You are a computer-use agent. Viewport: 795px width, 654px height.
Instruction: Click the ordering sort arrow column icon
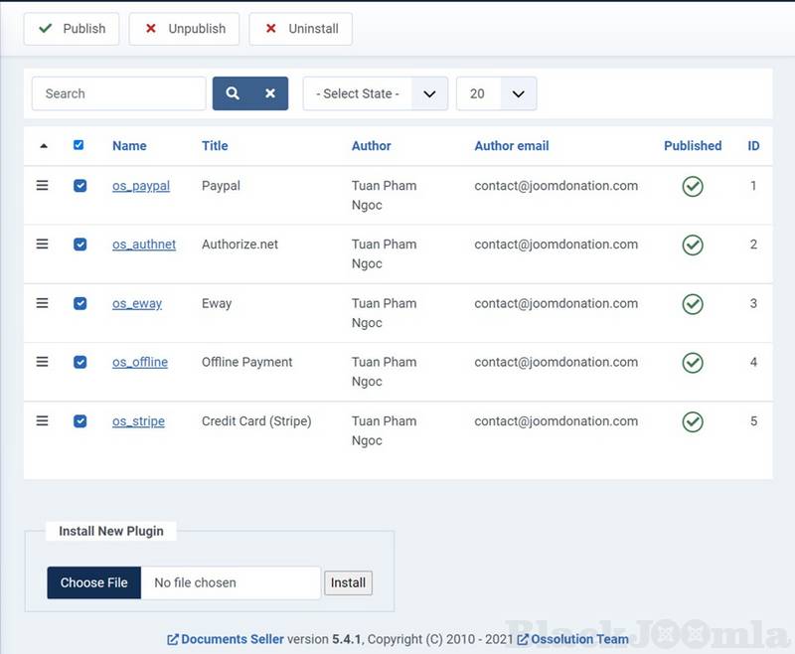click(43, 146)
